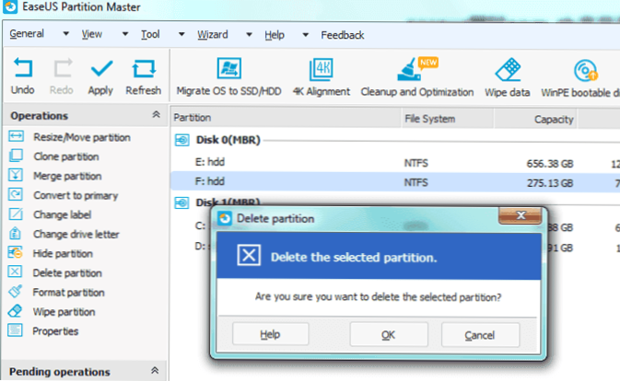Screen dimensions: 620x381
Task: Click Feedback in the menu bar
Action: point(343,35)
